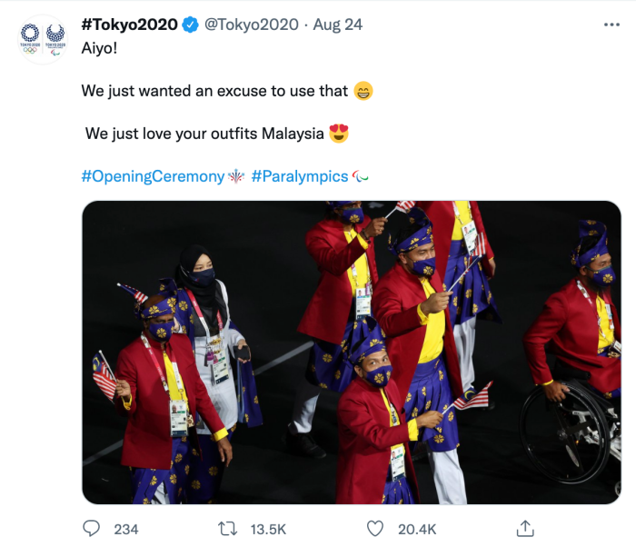Click the Paralympics hashflag symbol
636x547 pixels.
361,176
